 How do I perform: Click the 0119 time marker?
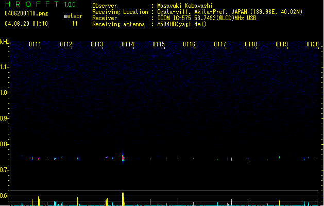pyautogui.click(x=282, y=44)
